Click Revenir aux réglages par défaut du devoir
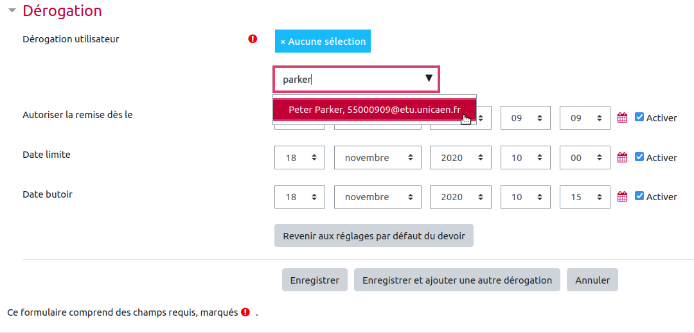The width and height of the screenshot is (694, 333). (x=373, y=235)
